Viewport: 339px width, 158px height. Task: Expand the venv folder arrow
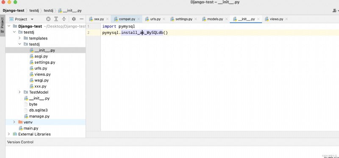point(14,122)
